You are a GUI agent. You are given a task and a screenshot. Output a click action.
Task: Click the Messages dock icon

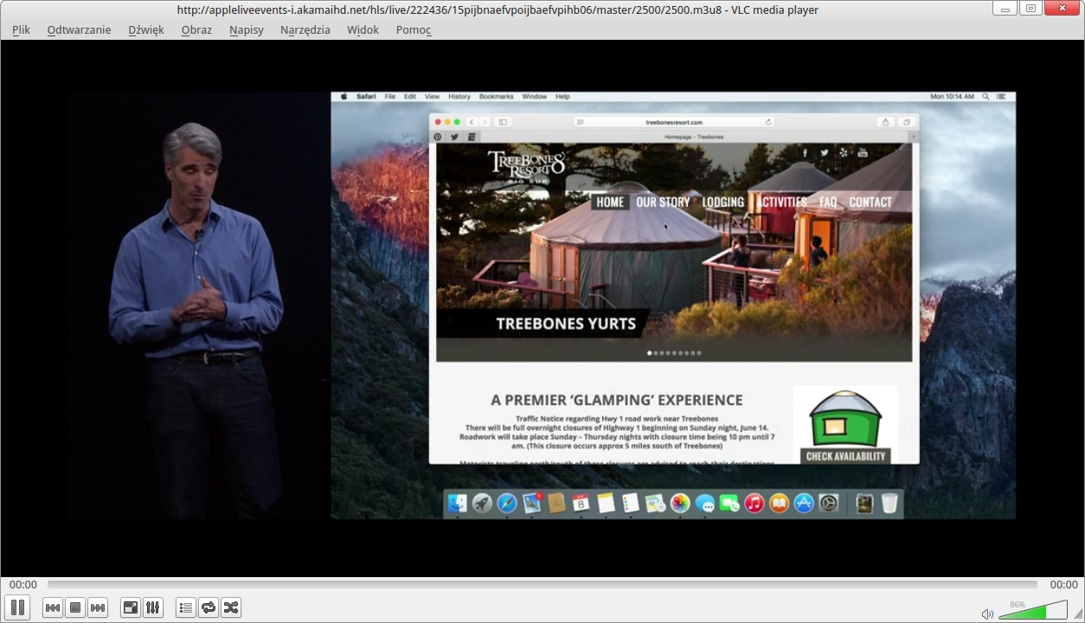click(x=705, y=503)
